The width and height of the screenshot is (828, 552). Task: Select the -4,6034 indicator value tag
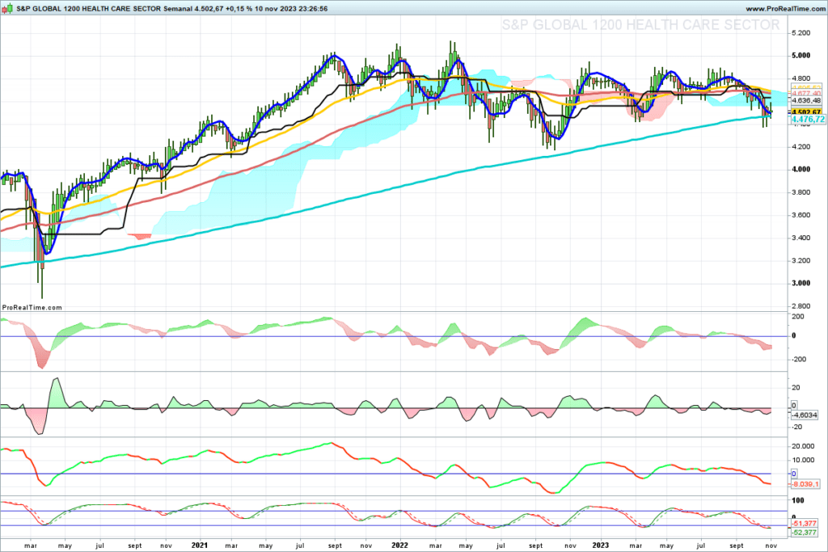click(x=805, y=415)
